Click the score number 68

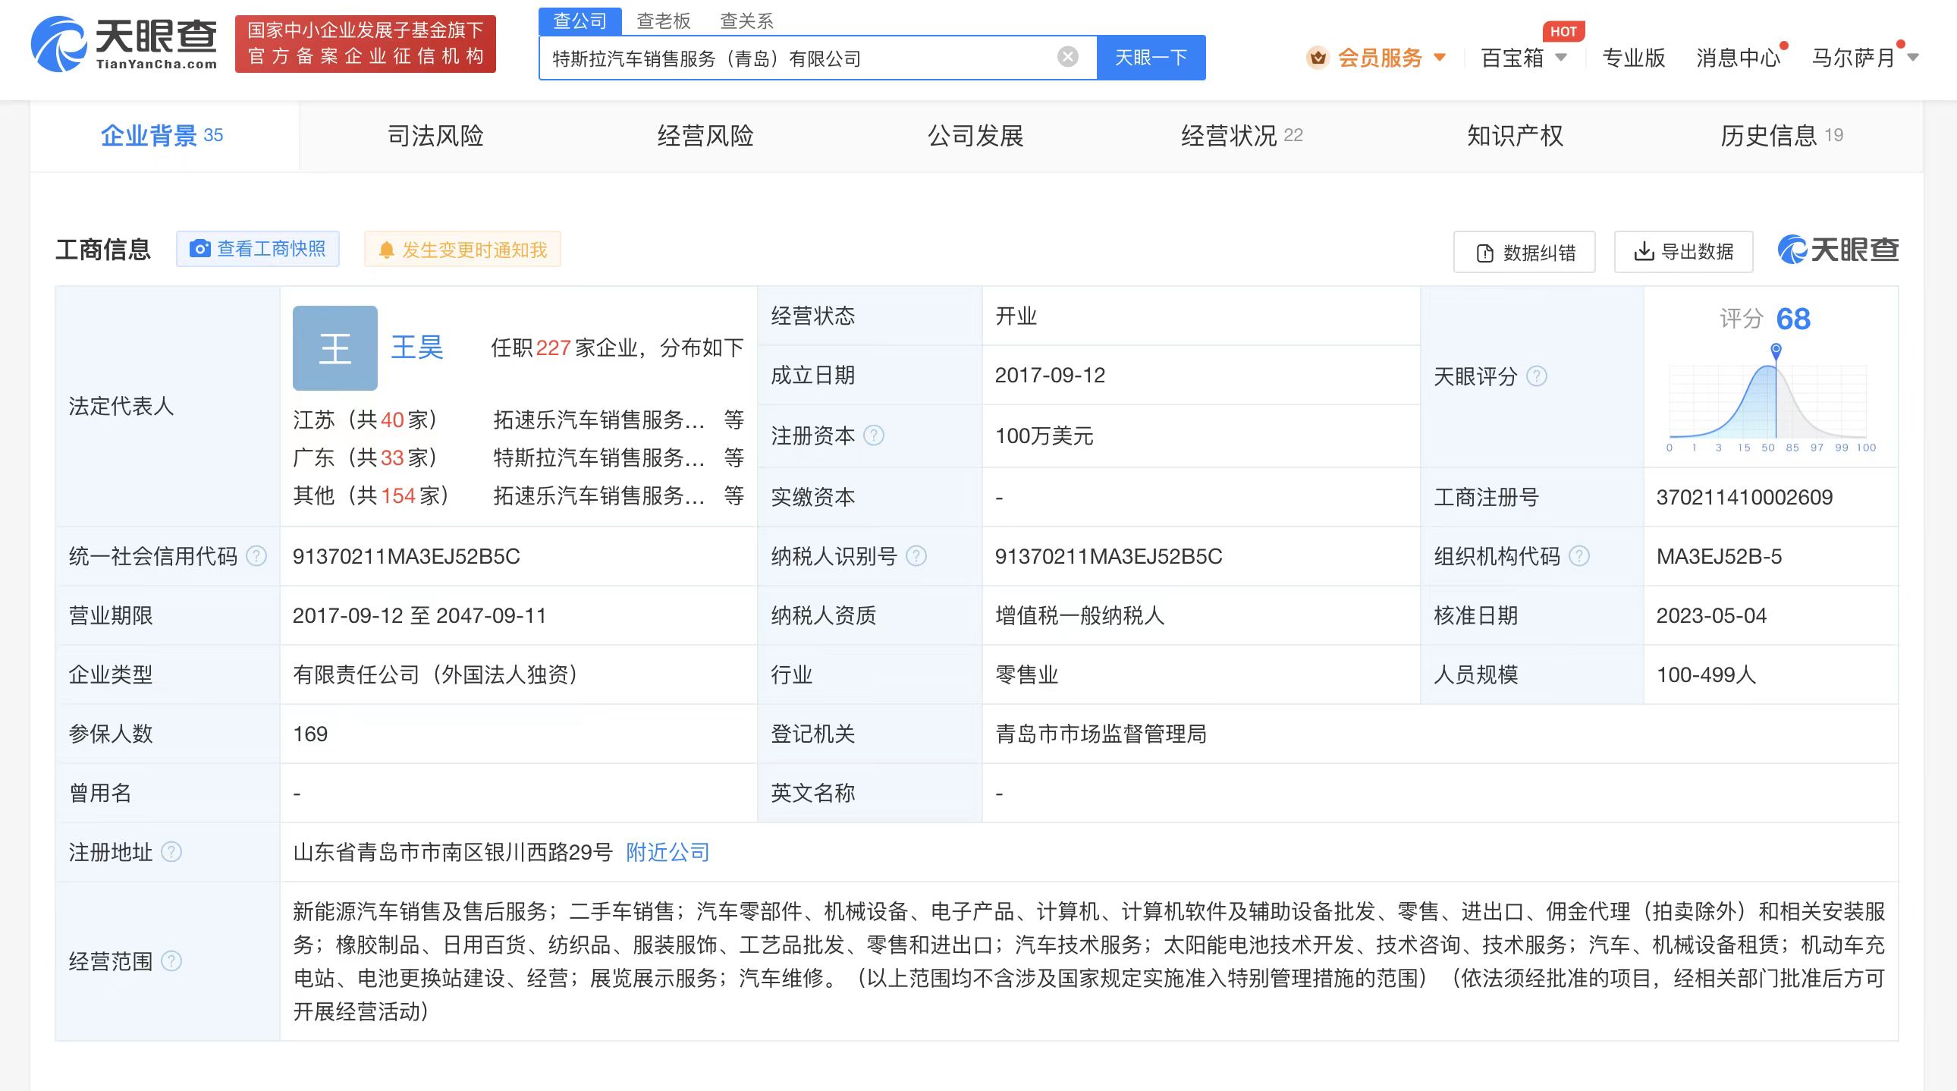click(1794, 319)
